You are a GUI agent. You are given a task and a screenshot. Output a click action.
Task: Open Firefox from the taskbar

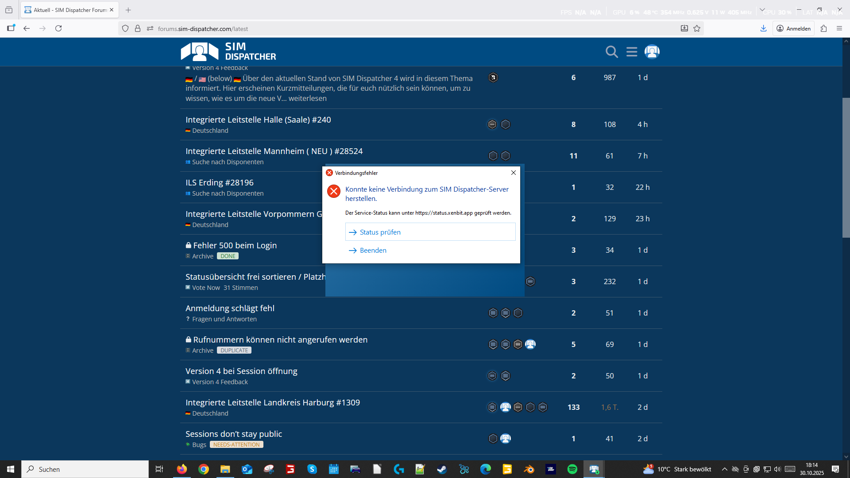[182, 469]
